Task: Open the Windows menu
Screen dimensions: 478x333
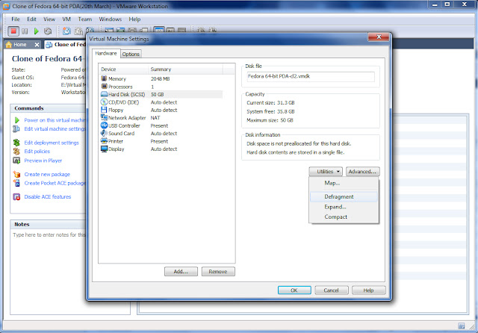Action: 110,19
